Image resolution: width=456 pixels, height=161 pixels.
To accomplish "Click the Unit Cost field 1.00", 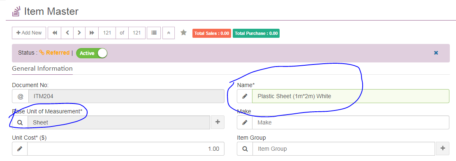I will click(x=126, y=149).
